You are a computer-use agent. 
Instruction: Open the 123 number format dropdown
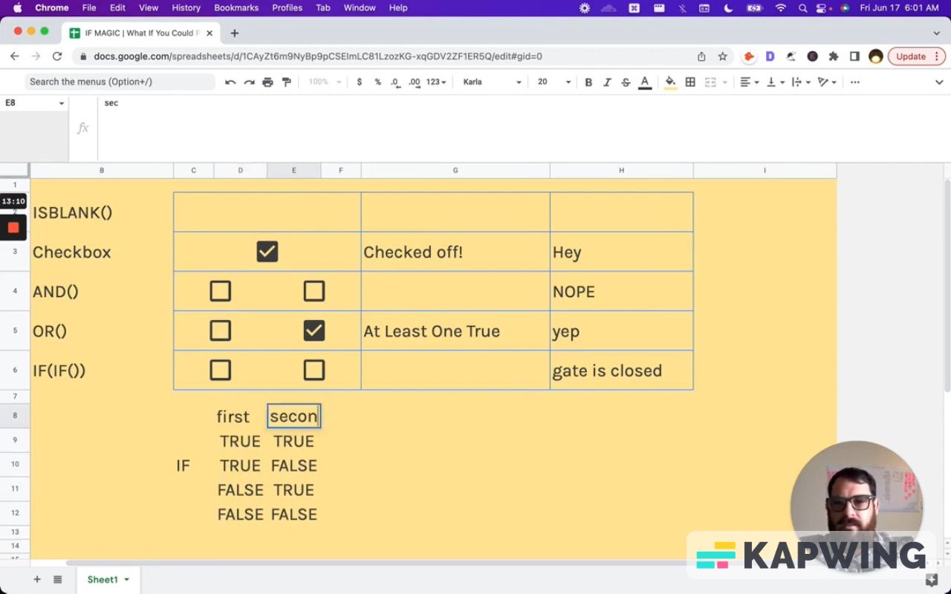(436, 82)
